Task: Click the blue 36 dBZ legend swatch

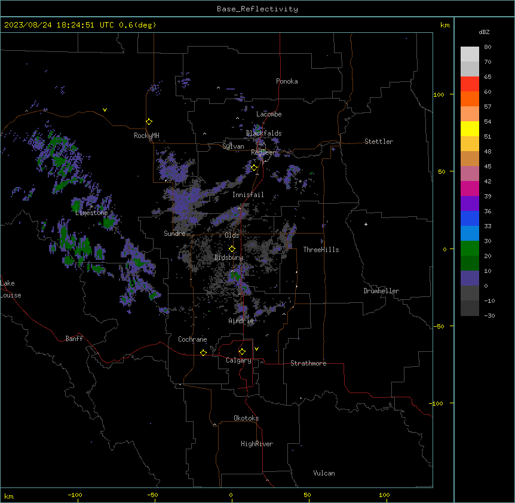Action: pyautogui.click(x=470, y=218)
